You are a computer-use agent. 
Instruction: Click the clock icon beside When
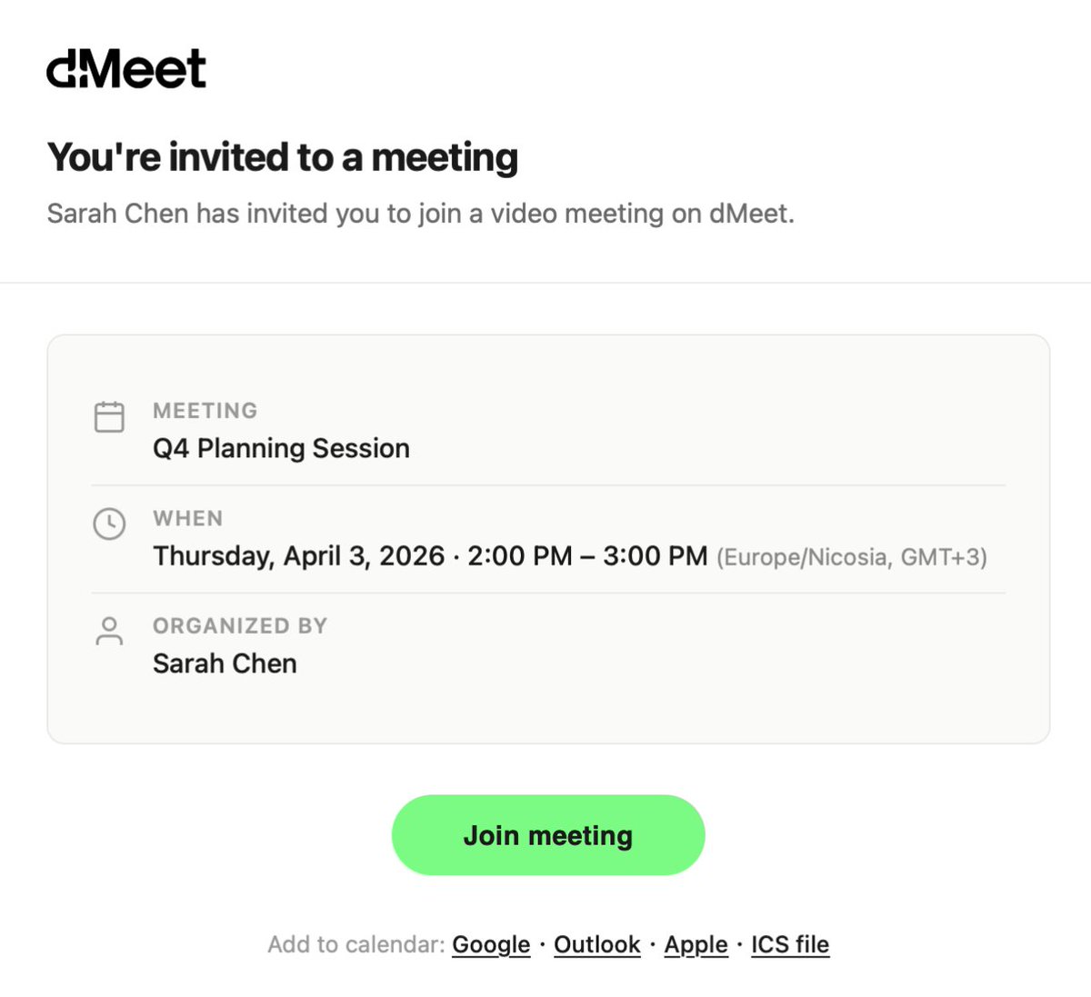(109, 523)
